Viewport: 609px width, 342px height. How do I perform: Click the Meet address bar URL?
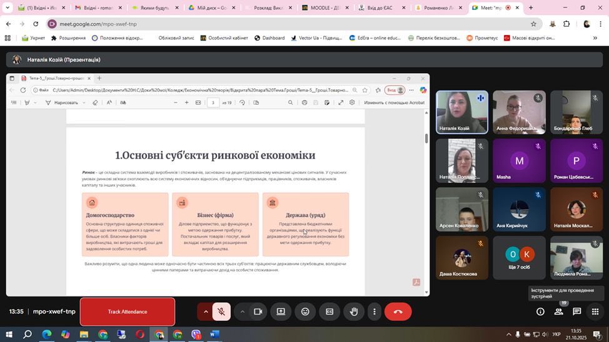click(x=98, y=24)
